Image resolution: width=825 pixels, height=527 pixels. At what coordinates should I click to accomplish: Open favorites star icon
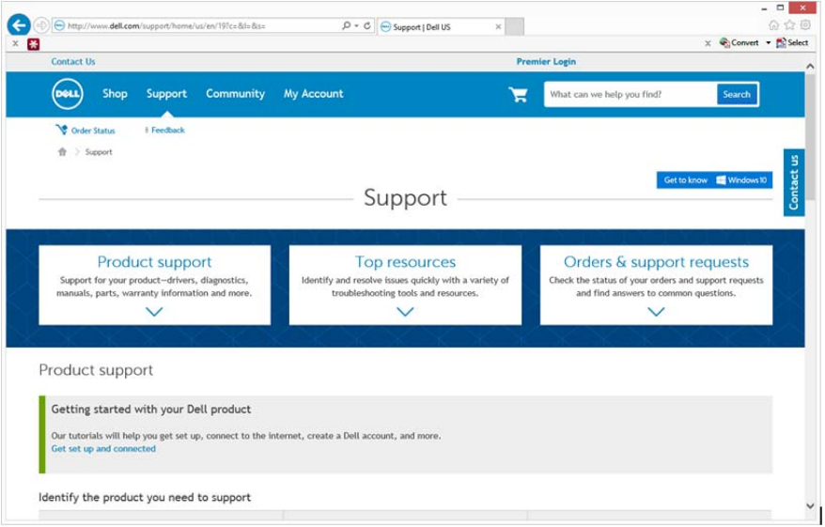(789, 24)
